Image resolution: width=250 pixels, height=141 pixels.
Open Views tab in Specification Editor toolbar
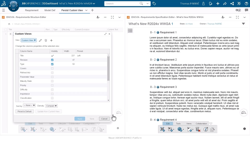[x=189, y=124]
